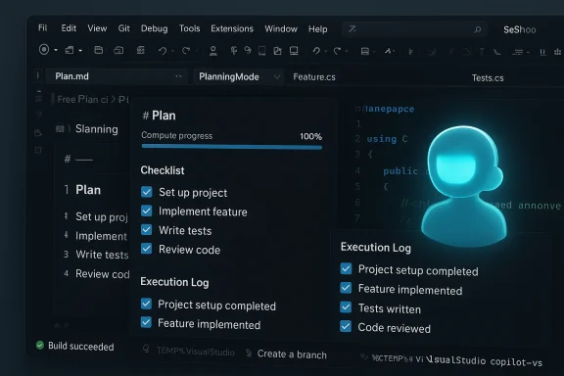Click the undo arrow right of the monitor icon
Screen dimensions: 564x376
(x=316, y=51)
